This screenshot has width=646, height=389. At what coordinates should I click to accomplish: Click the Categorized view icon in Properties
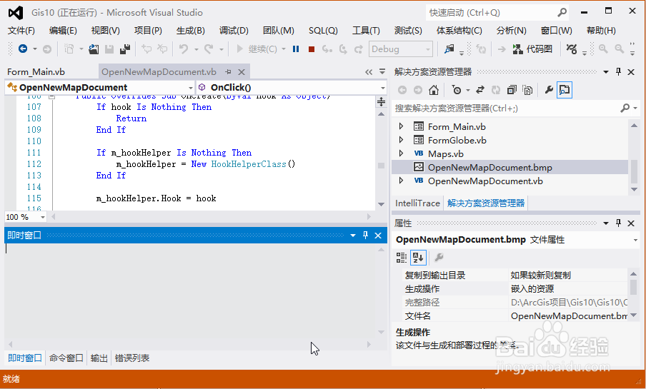[x=402, y=258]
